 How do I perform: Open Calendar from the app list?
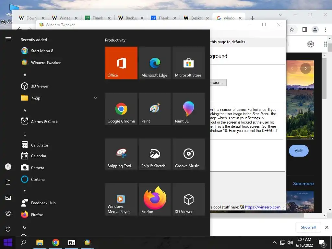(x=59, y=156)
